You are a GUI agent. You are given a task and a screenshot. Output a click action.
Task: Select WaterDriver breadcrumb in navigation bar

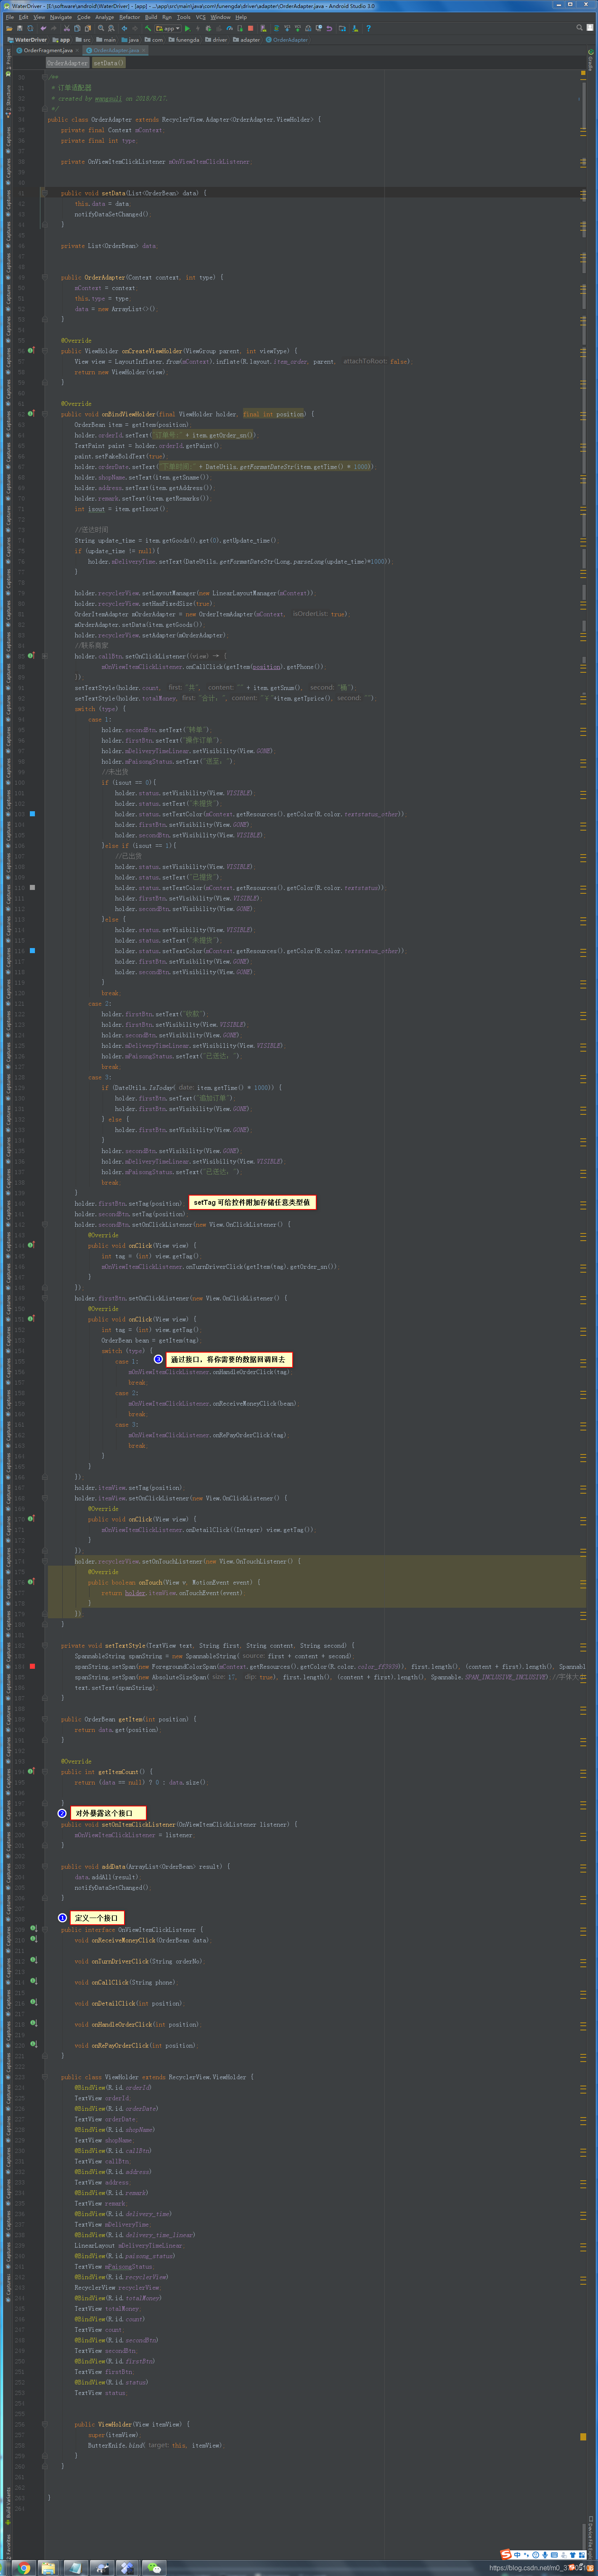pos(27,40)
